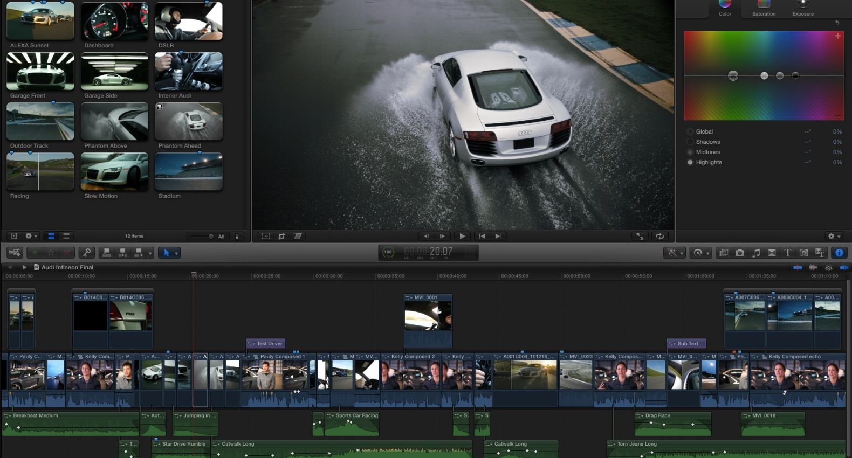Image resolution: width=852 pixels, height=458 pixels.
Task: Expand the Enhancements magic wand menu
Action: coord(674,253)
